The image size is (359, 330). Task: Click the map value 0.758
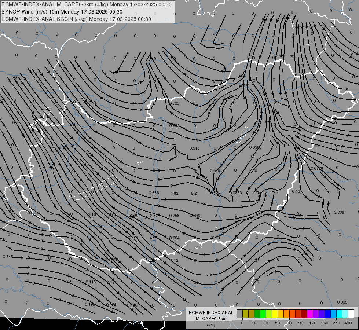[x=174, y=216]
